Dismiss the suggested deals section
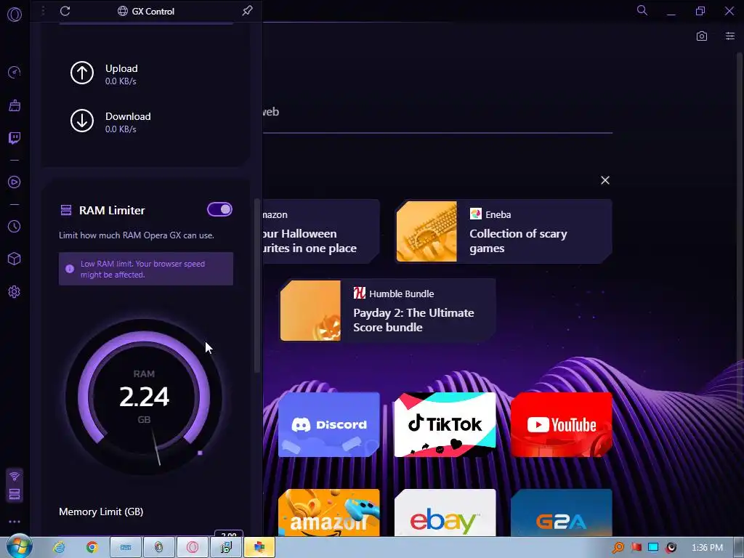744x558 pixels. 605,180
